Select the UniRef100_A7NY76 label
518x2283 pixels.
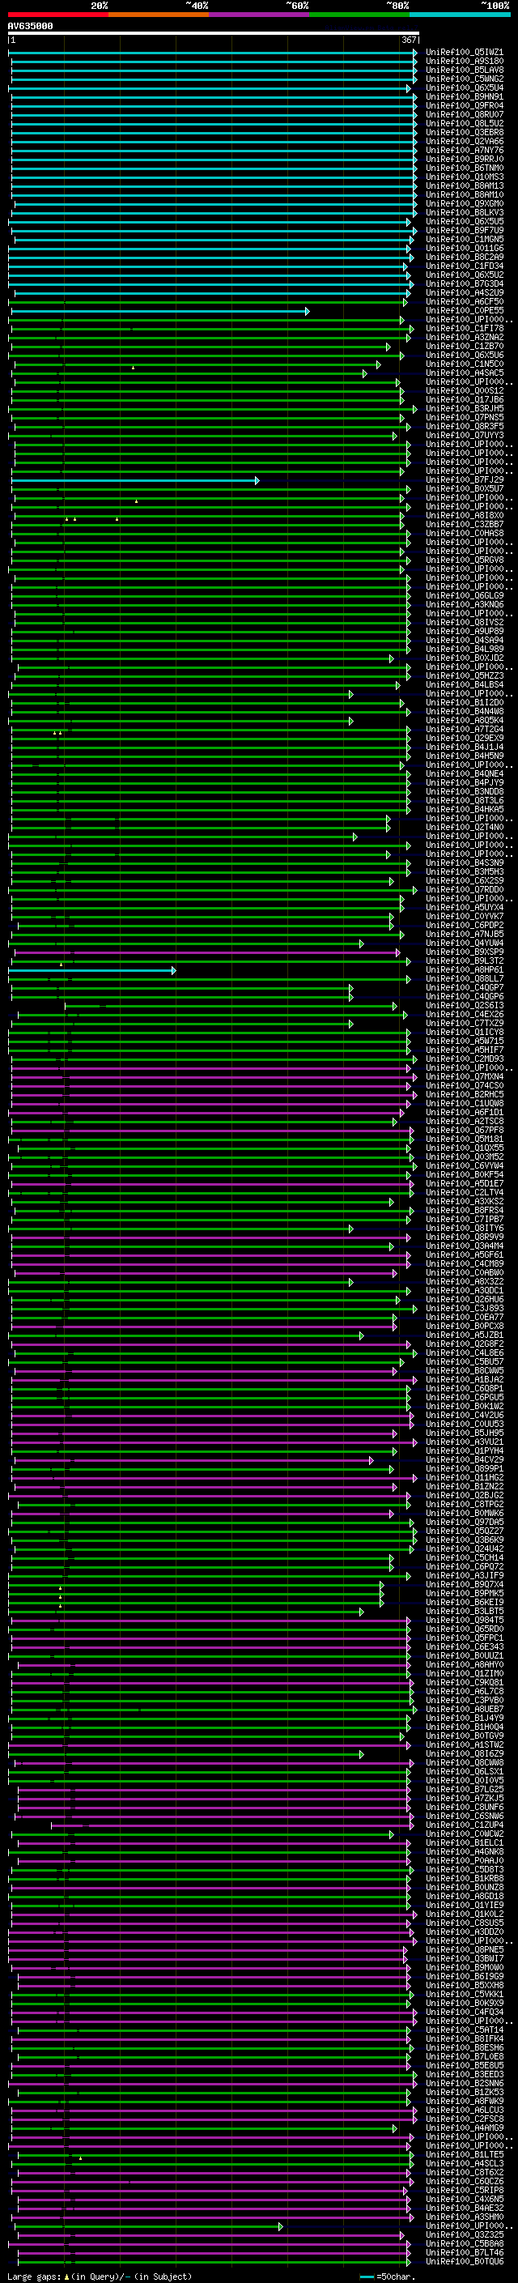click(465, 150)
